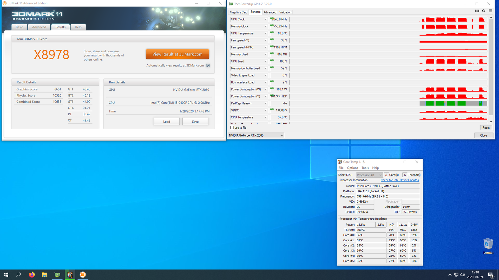Open Lomtár recycle bin desktop icon
This screenshot has height=280, width=499.
pyautogui.click(x=488, y=246)
